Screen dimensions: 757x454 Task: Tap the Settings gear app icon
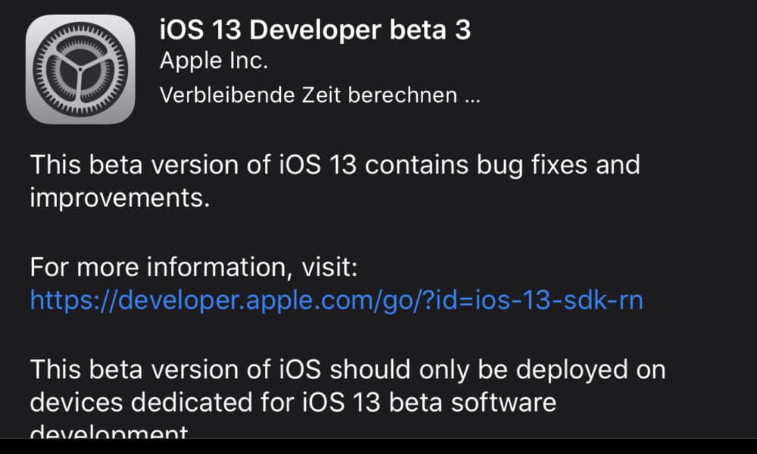(x=80, y=69)
